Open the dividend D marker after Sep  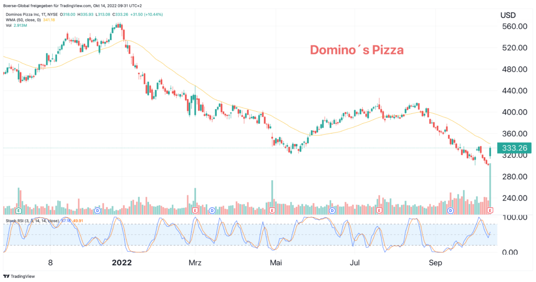451,211
